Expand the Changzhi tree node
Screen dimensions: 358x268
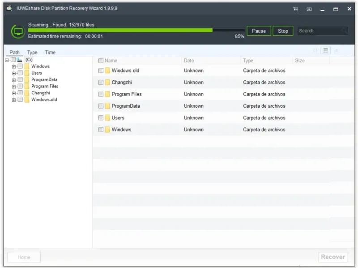click(x=14, y=93)
